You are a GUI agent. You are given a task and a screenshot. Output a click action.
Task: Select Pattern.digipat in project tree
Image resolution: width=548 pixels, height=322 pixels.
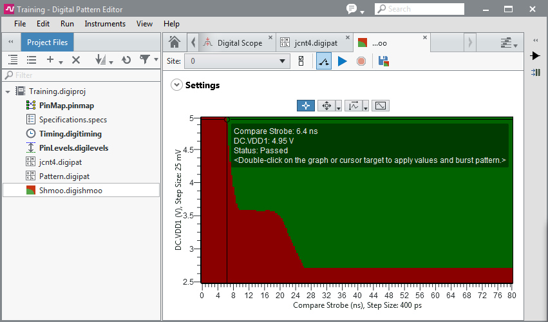pyautogui.click(x=64, y=176)
